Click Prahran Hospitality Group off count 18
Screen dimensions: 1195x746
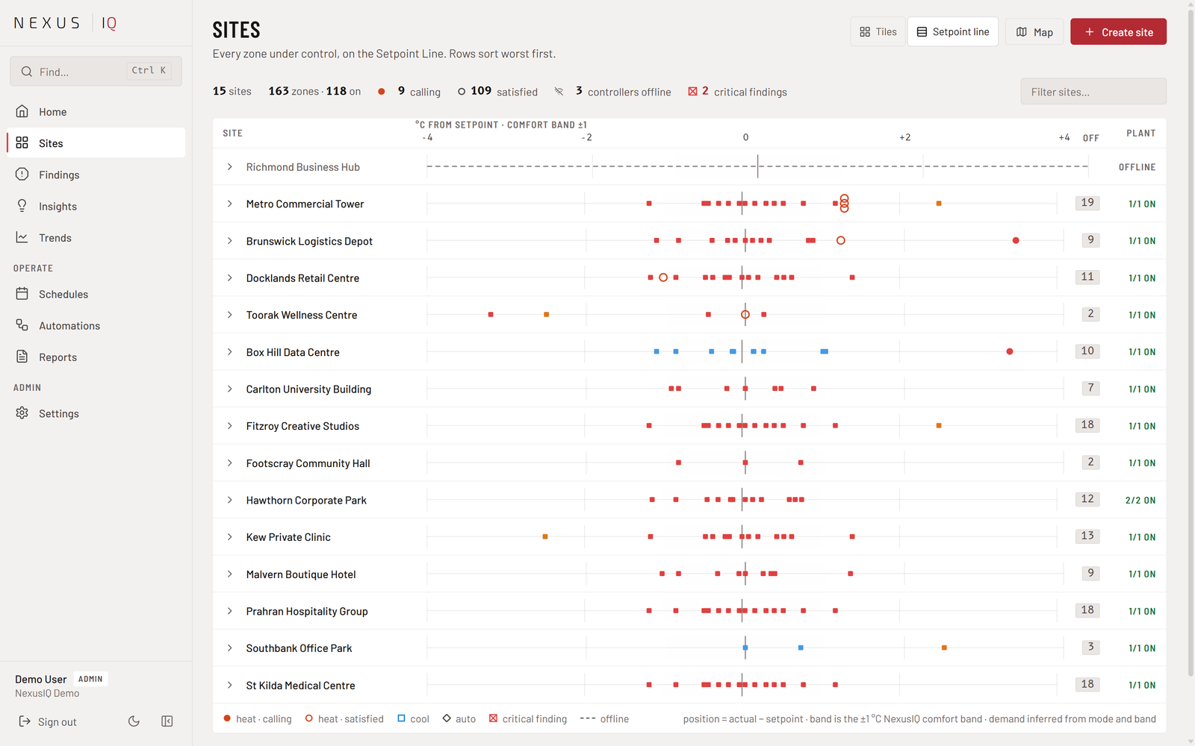[x=1087, y=610]
